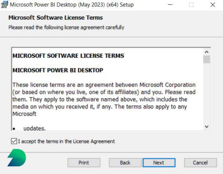Click the "updates." bullet in license text

[x=34, y=128]
